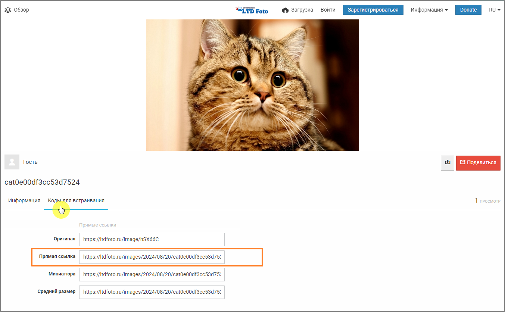Switch to the Информация tab
Screen dimensions: 505x312
(x=24, y=201)
